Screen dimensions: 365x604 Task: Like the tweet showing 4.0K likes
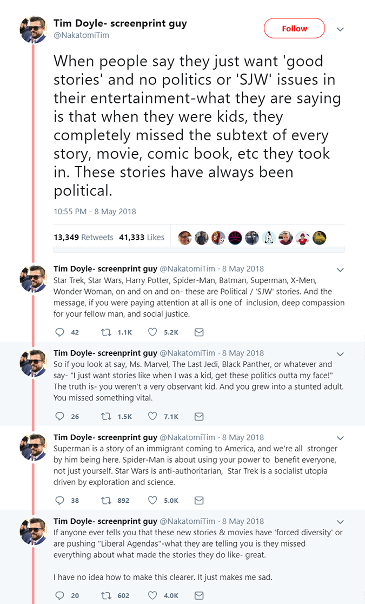152,595
